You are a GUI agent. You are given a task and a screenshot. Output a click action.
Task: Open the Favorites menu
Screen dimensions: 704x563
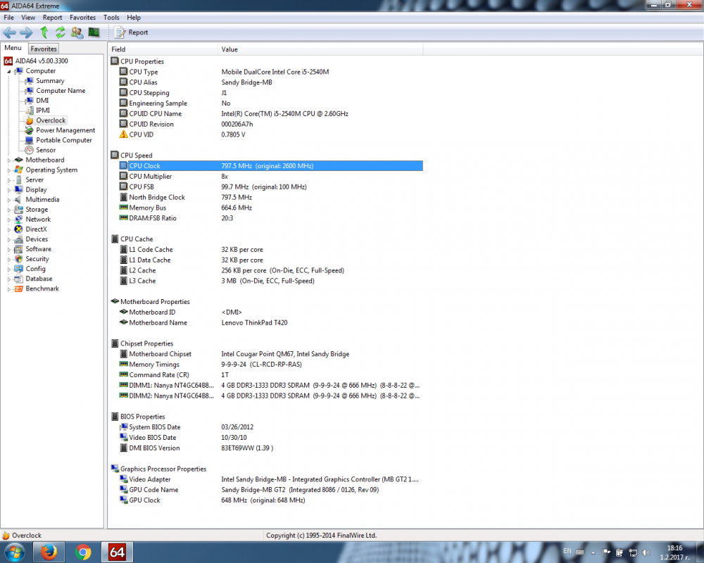82,18
